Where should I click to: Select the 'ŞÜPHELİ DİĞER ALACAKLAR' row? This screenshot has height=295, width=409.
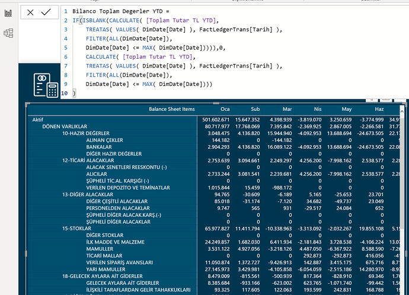(118, 222)
